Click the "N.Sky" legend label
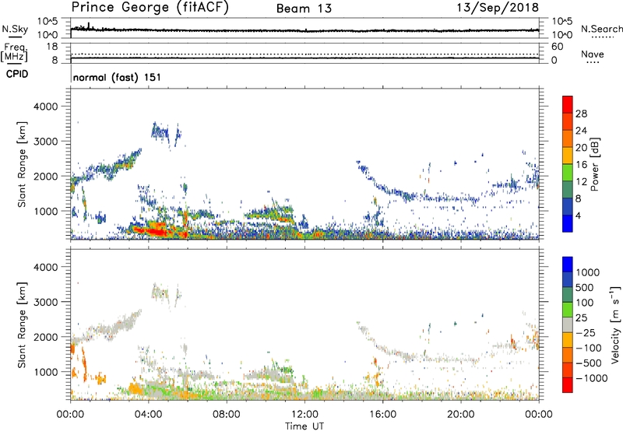The image size is (623, 431). click(x=15, y=29)
